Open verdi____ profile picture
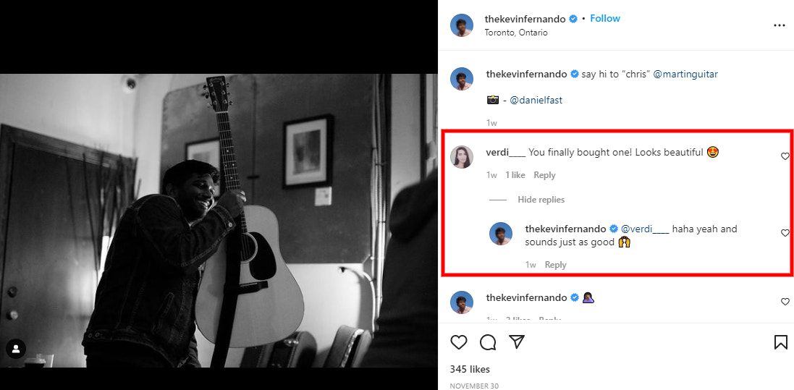 (x=462, y=157)
